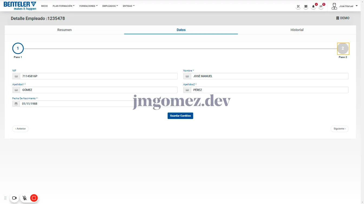364x204 pixels.
Task: Expand the Empleados dropdown menu
Action: (110, 6)
